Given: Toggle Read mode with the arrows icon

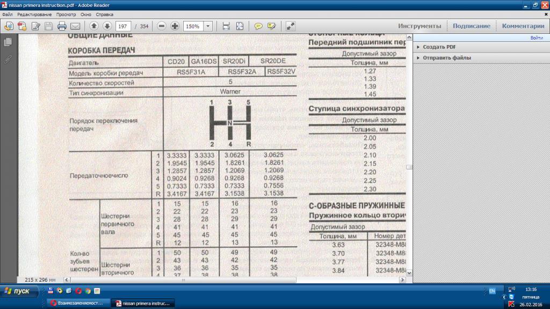Looking at the screenshot, I should (x=291, y=26).
